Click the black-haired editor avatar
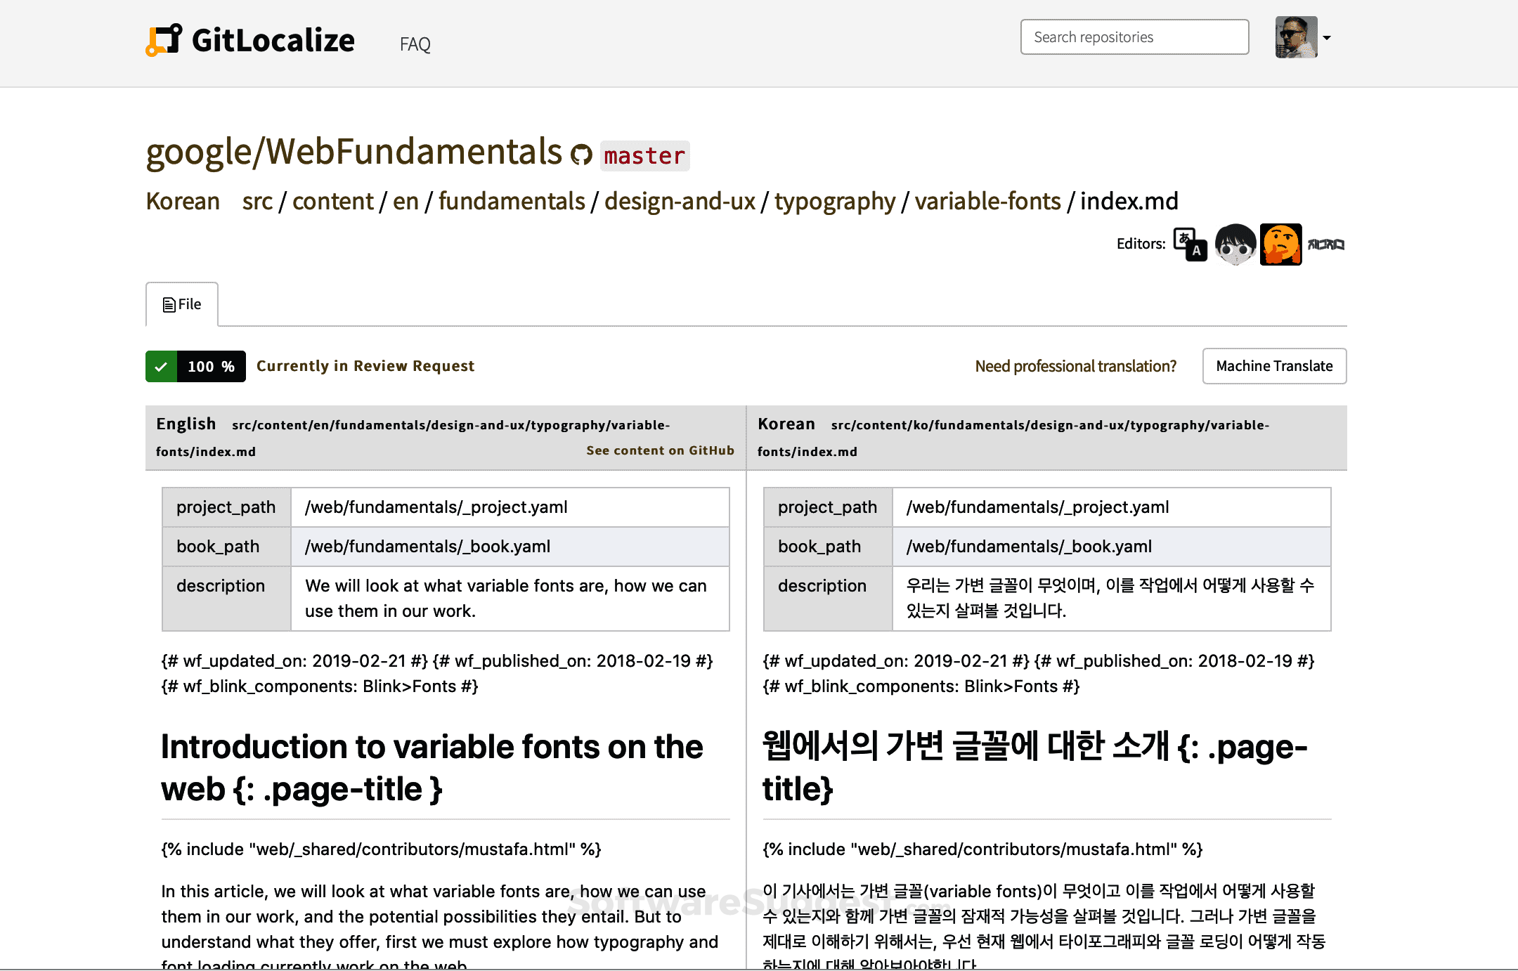Screen dimensions: 1518x971 click(1235, 244)
